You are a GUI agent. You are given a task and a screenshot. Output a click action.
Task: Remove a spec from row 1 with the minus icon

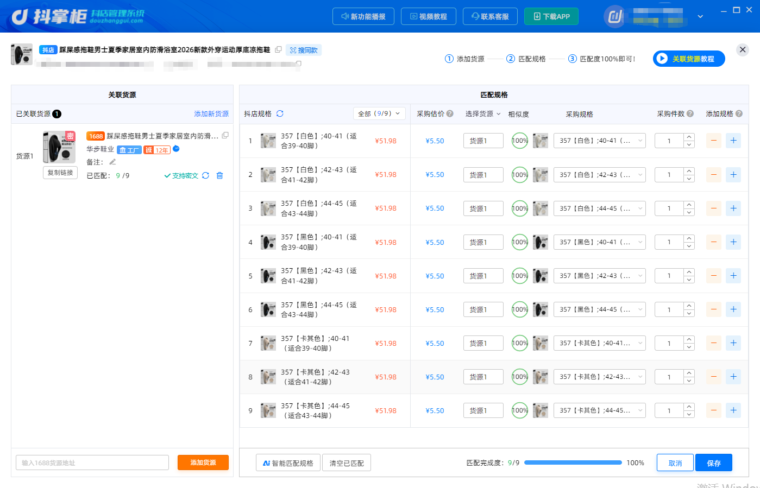tap(714, 141)
